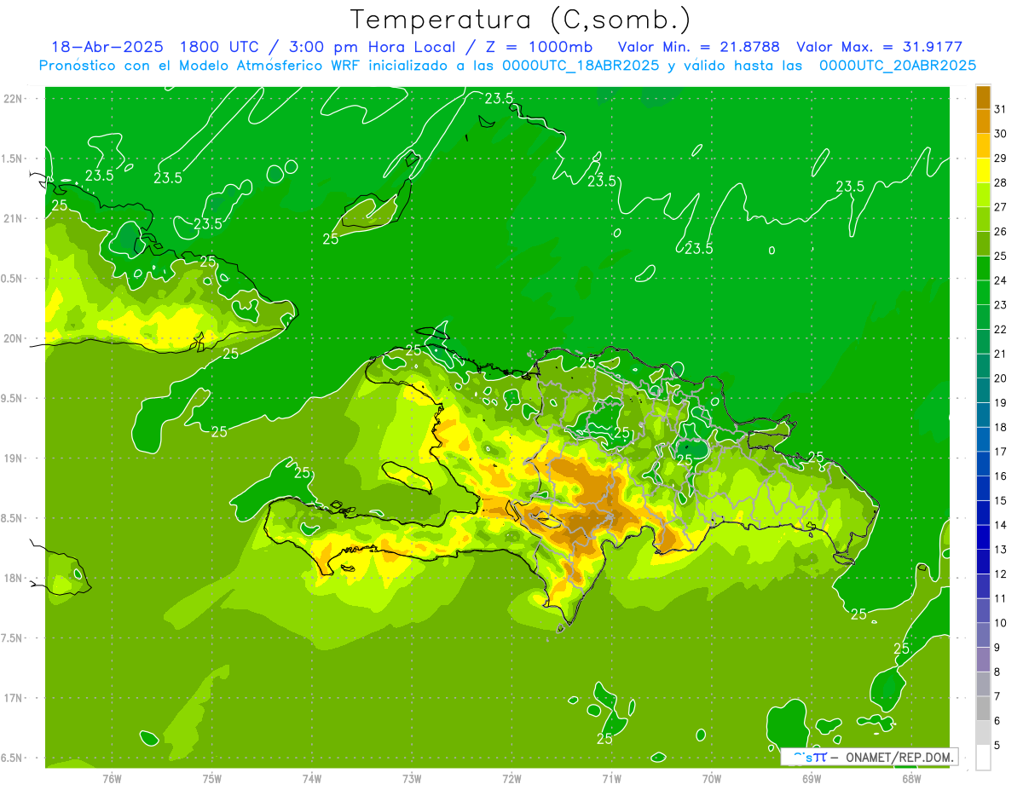Click the latitude axis label "21N"

tap(12, 218)
